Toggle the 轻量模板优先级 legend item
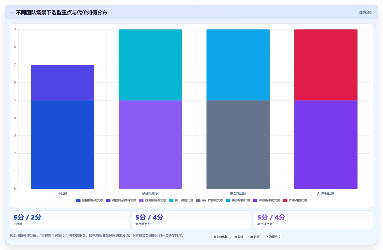 click(x=89, y=200)
